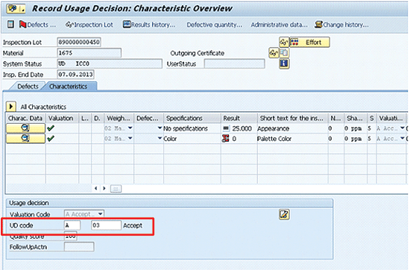Click the details icon for Appearance row
Image resolution: width=410 pixels, height=270 pixels.
click(x=25, y=128)
